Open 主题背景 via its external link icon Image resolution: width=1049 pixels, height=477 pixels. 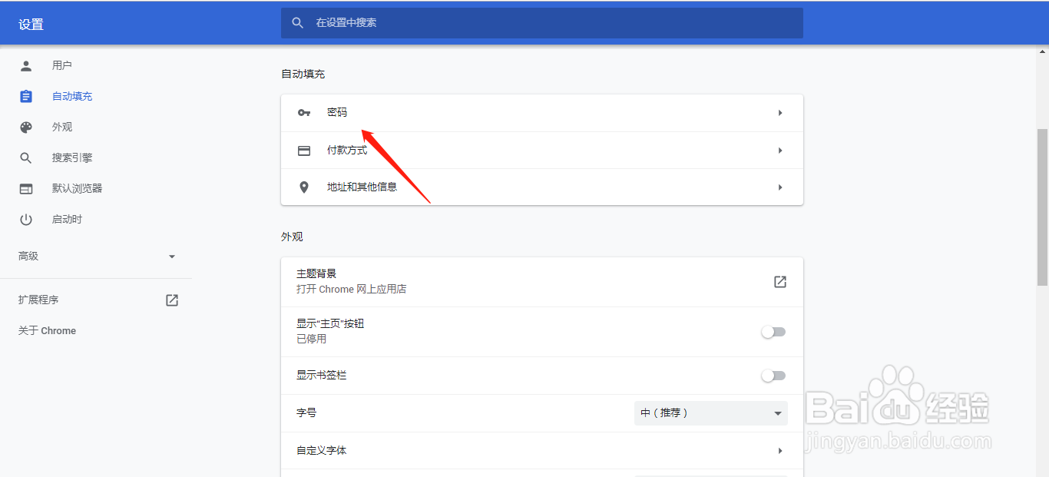pos(779,282)
